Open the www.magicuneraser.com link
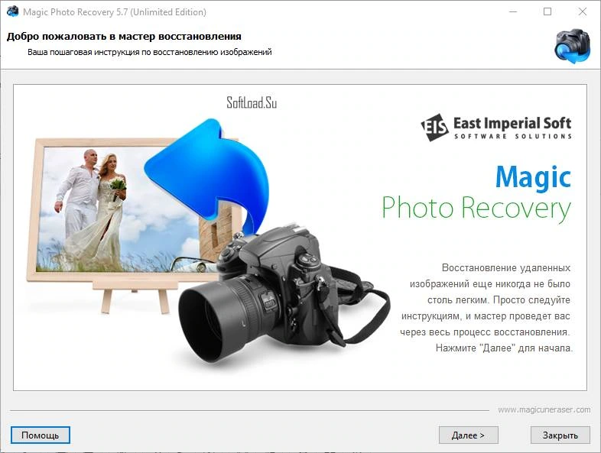The height and width of the screenshot is (453, 601). pyautogui.click(x=544, y=409)
